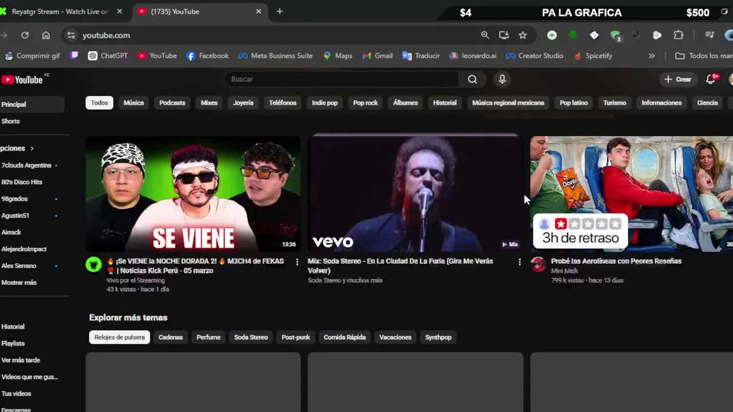Select the Música filter chip
Image resolution: width=733 pixels, height=412 pixels.
click(133, 103)
